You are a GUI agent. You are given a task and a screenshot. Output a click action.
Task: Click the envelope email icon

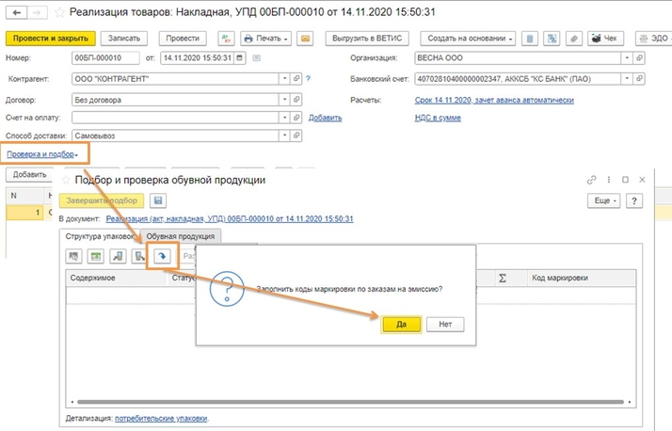point(305,39)
